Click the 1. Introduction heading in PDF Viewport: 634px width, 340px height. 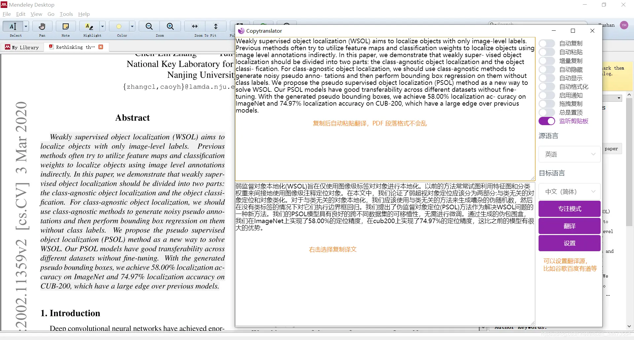coord(70,313)
